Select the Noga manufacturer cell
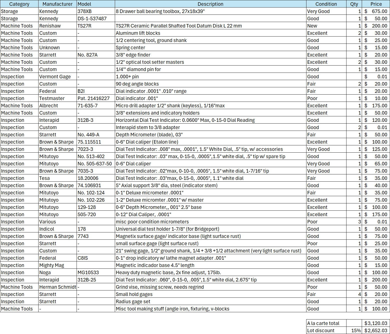Screen dimensions: 390x334 click(x=58, y=272)
